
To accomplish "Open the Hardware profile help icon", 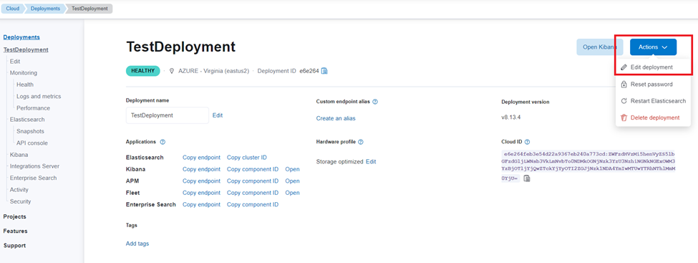I will point(361,142).
